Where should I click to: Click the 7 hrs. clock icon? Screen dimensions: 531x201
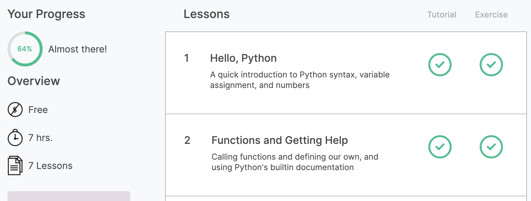(x=15, y=137)
